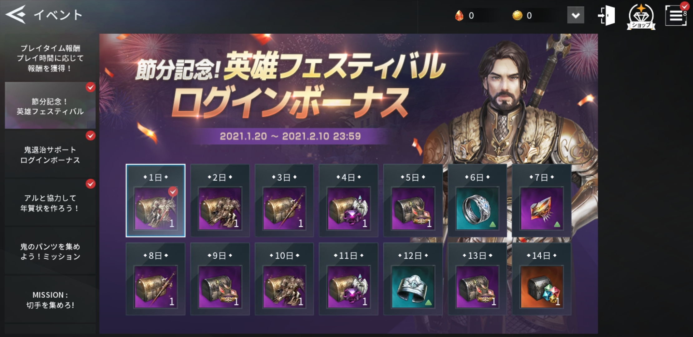
Task: Open the MISSION: 切手を集めろ tab
Action: 50,300
